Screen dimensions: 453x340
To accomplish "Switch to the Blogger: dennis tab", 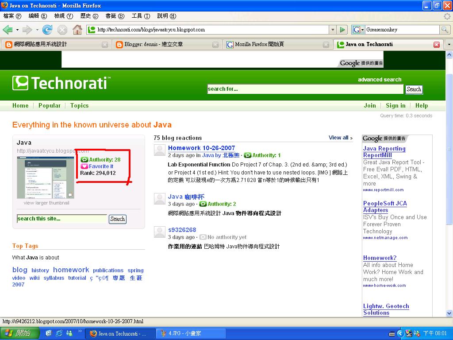I will click(167, 44).
